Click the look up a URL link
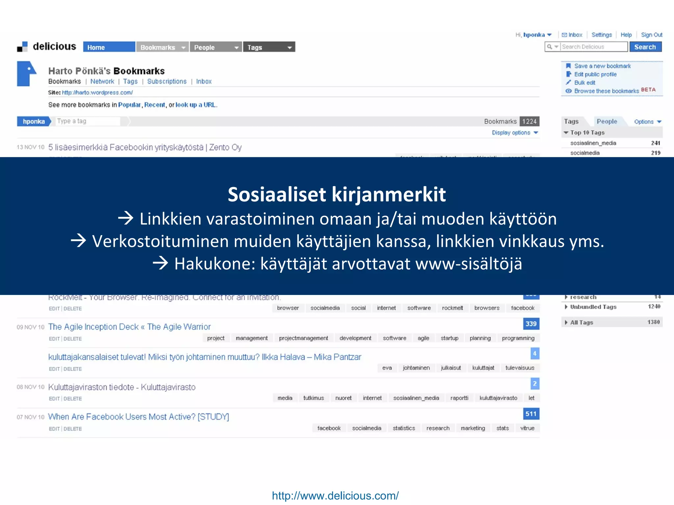674x505 pixels. click(x=195, y=105)
